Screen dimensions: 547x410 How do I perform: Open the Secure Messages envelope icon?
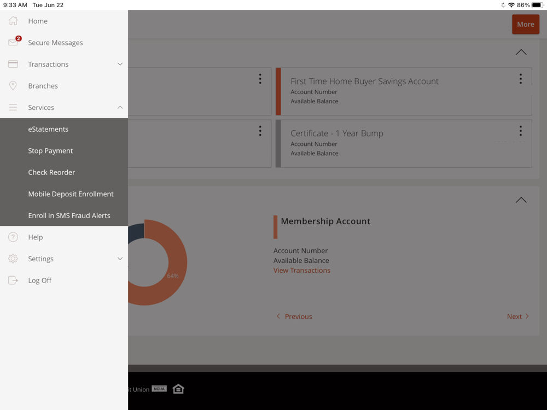point(13,43)
